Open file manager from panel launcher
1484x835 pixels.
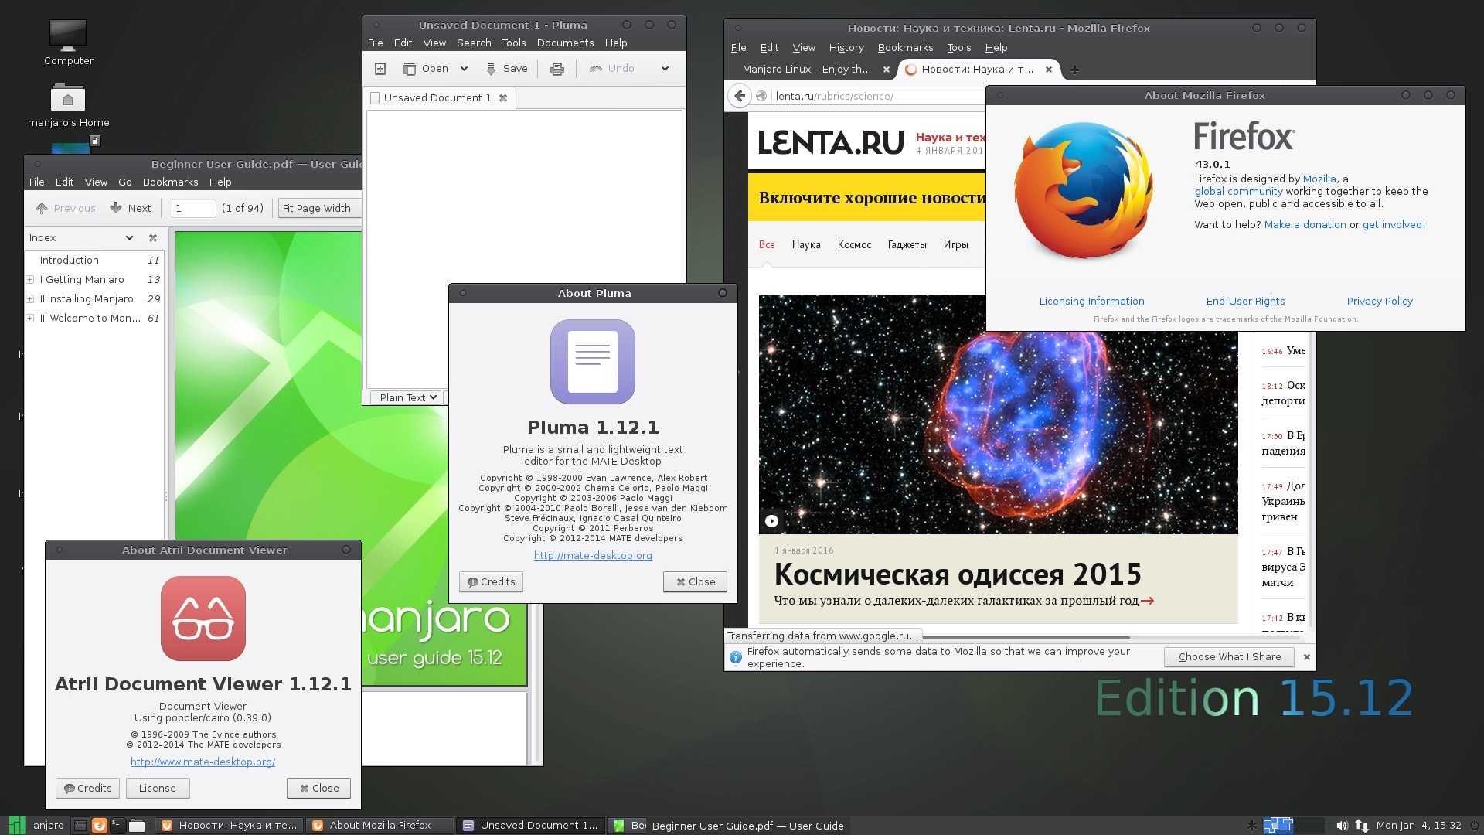click(137, 826)
